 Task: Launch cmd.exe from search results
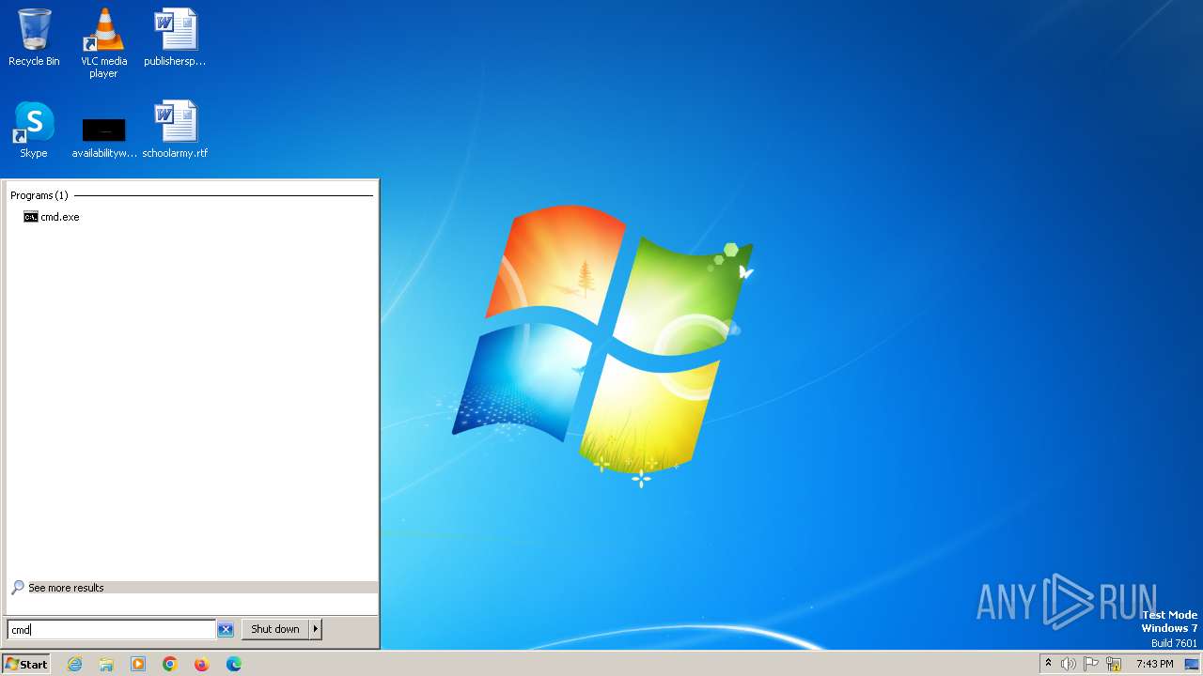tap(52, 217)
